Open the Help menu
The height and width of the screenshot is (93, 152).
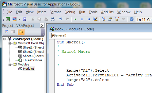coord(138,12)
